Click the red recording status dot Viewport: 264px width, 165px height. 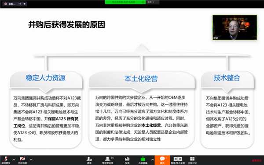tap(6, 4)
